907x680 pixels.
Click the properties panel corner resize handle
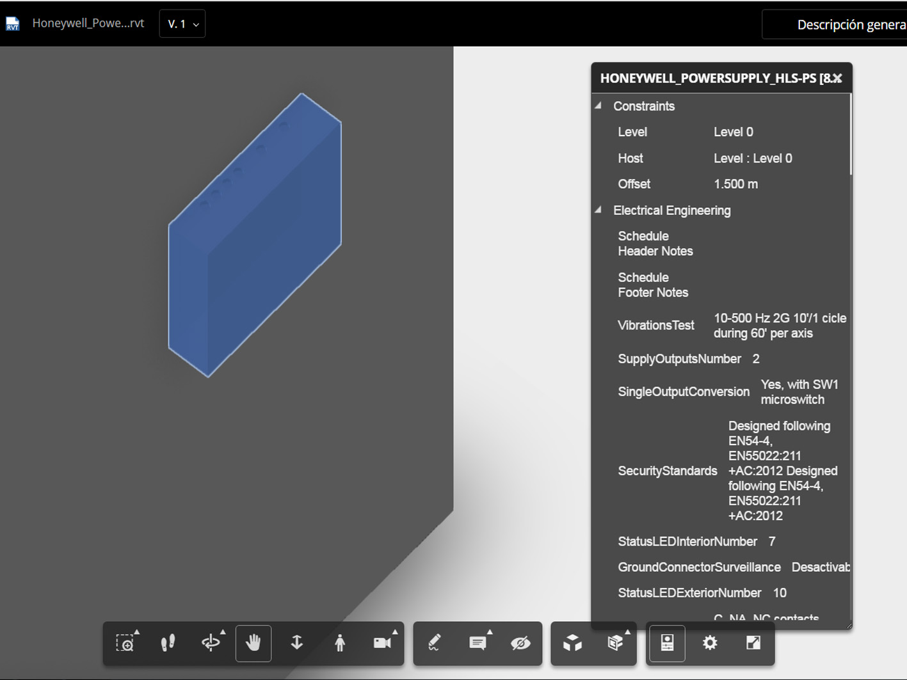[x=849, y=626]
